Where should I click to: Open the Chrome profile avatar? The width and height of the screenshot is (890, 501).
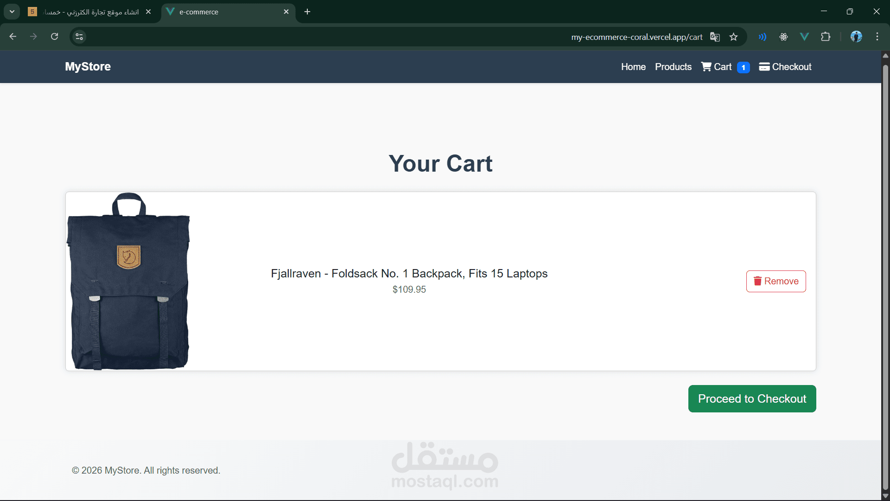click(x=856, y=37)
